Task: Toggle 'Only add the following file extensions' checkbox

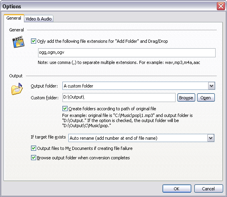Action: (33, 41)
